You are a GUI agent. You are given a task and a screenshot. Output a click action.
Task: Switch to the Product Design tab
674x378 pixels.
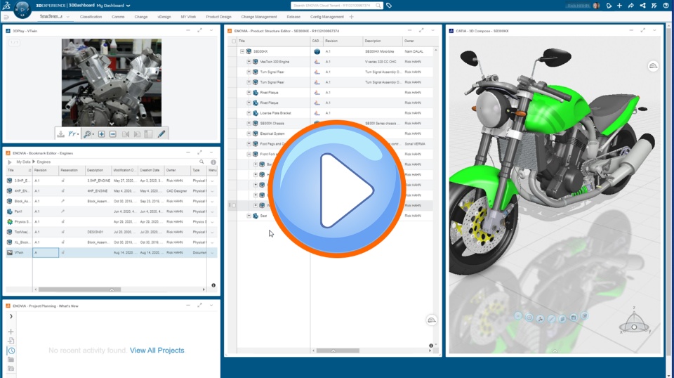point(218,17)
